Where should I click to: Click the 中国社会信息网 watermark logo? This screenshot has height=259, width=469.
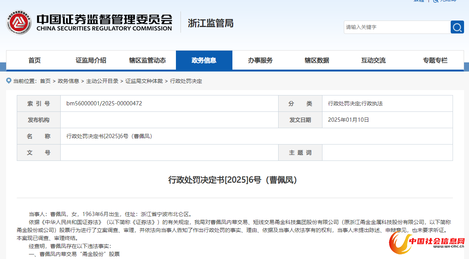tap(427, 242)
